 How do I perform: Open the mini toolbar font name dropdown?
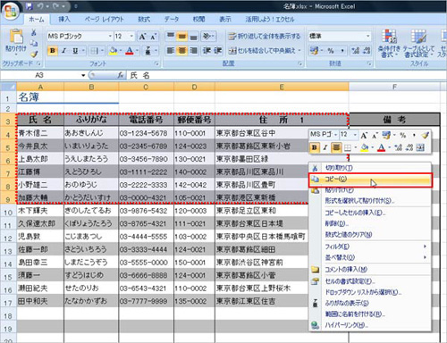[x=336, y=135]
